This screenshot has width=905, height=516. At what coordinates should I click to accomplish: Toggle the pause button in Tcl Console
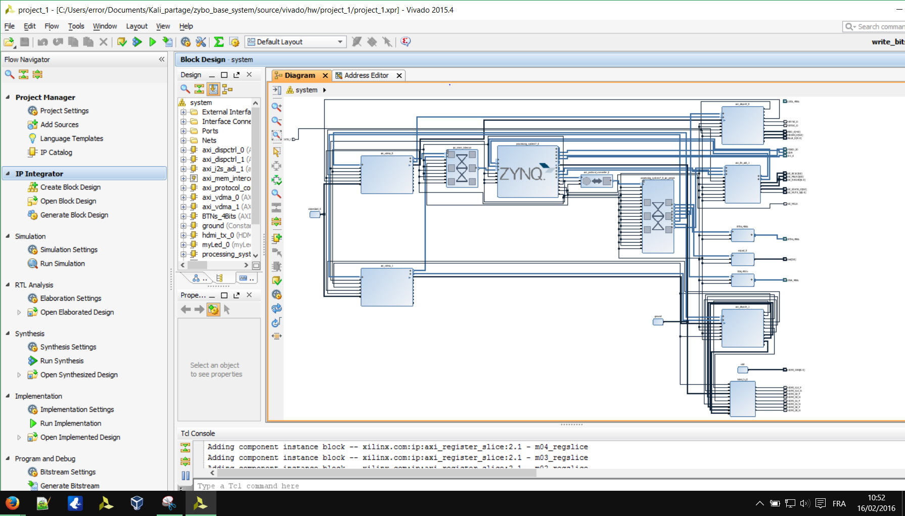click(x=186, y=476)
